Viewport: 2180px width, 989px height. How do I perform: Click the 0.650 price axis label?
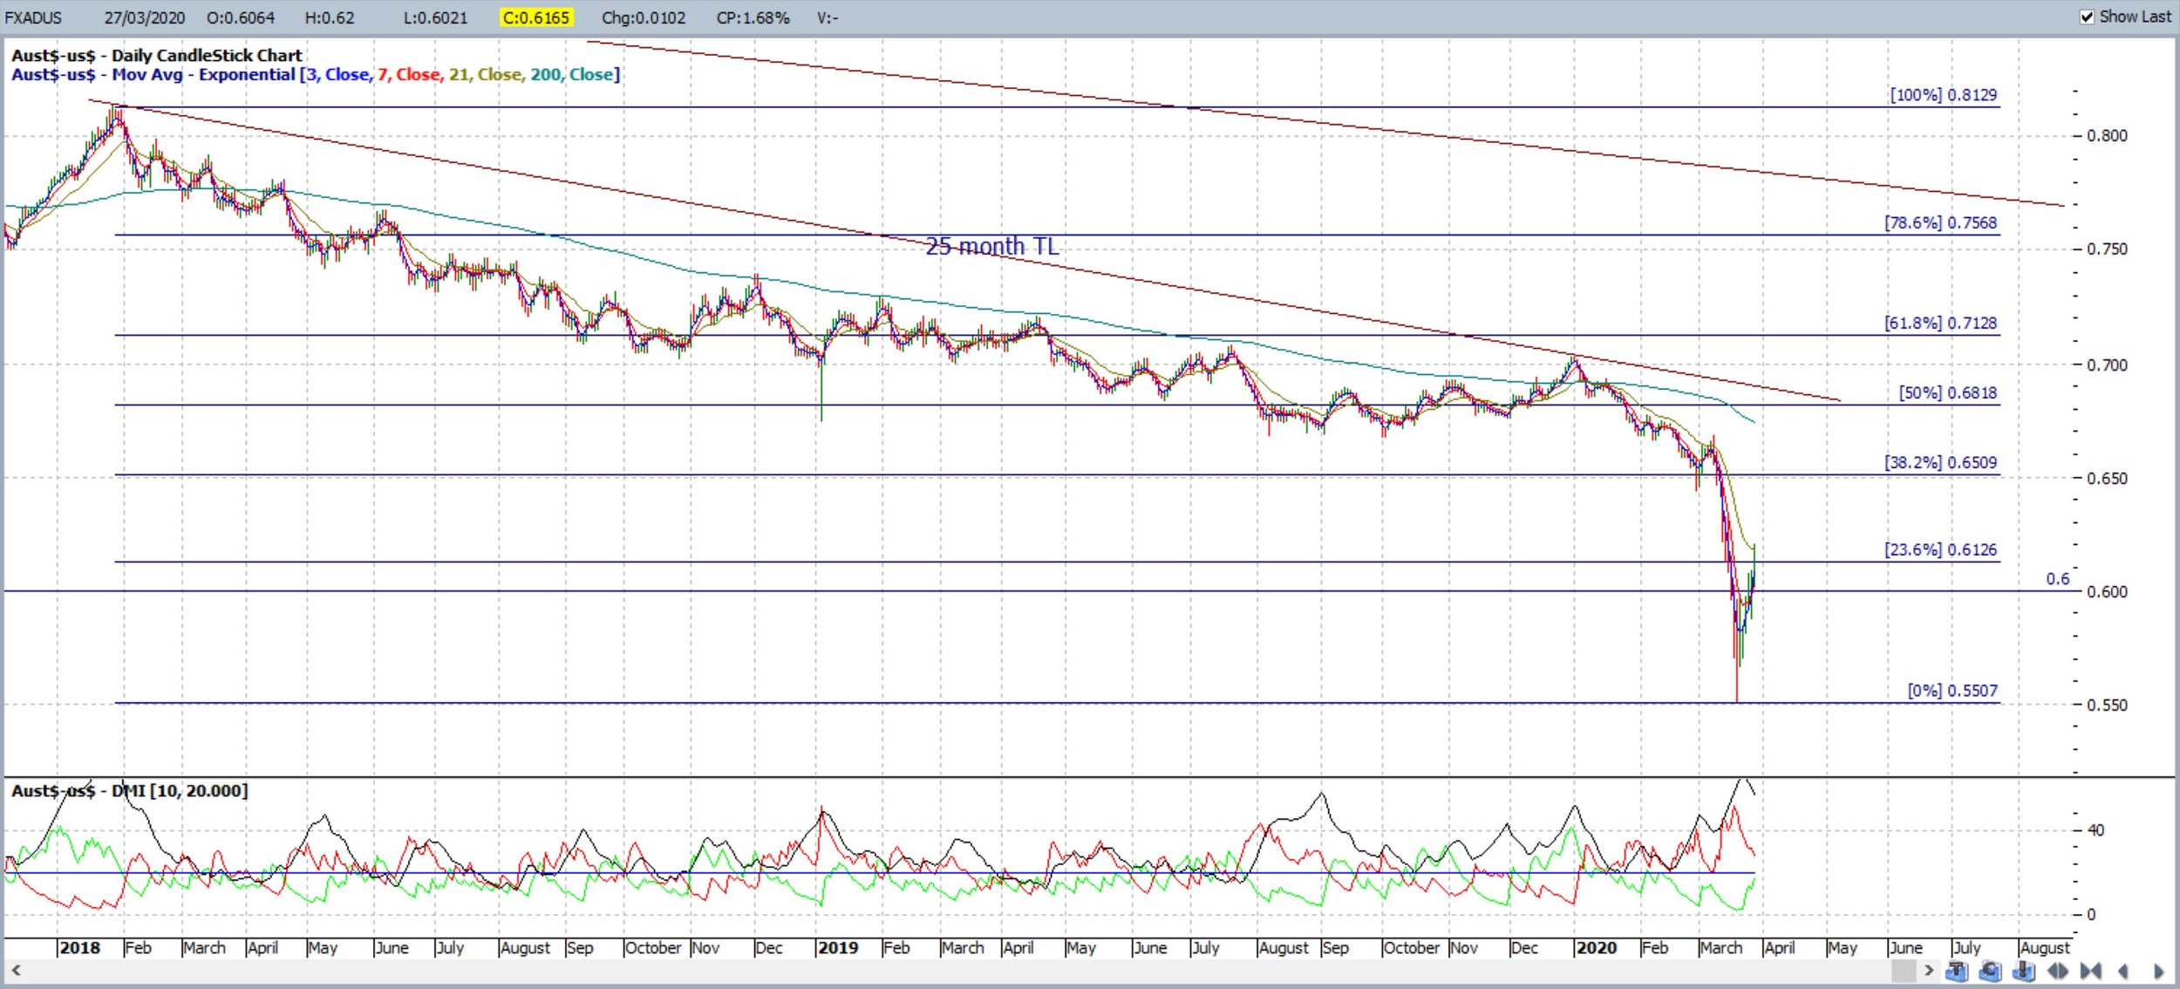pos(2107,478)
